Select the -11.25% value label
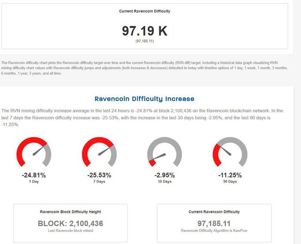 pyautogui.click(x=230, y=175)
